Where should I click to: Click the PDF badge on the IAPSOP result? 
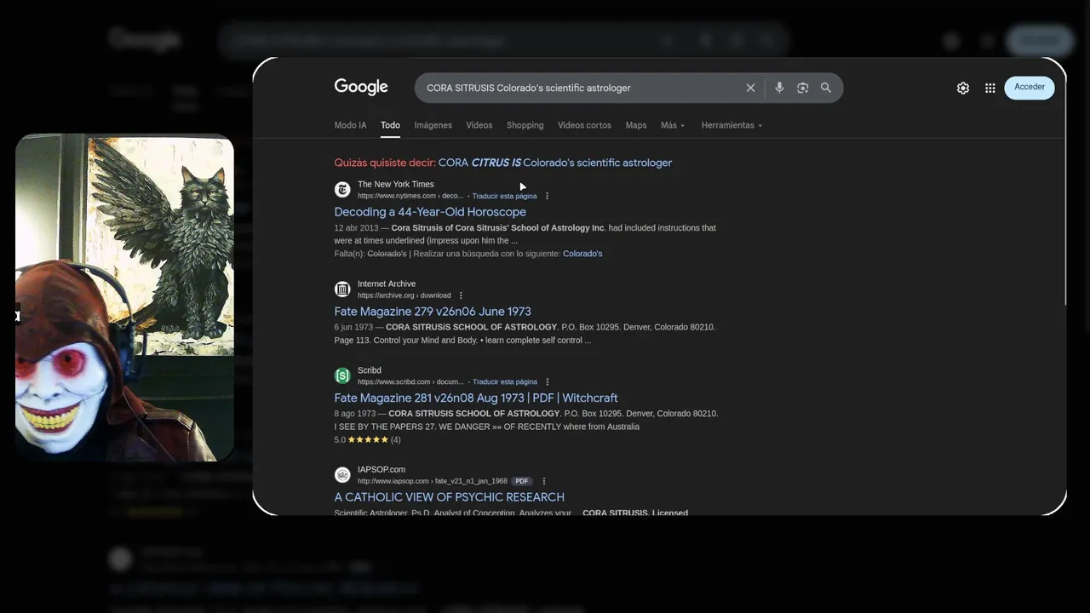[522, 481]
